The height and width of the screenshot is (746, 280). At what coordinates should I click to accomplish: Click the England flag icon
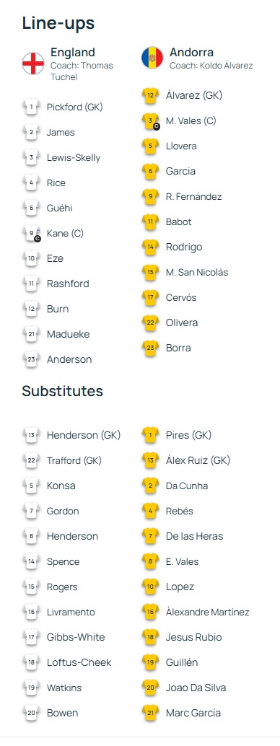(33, 63)
